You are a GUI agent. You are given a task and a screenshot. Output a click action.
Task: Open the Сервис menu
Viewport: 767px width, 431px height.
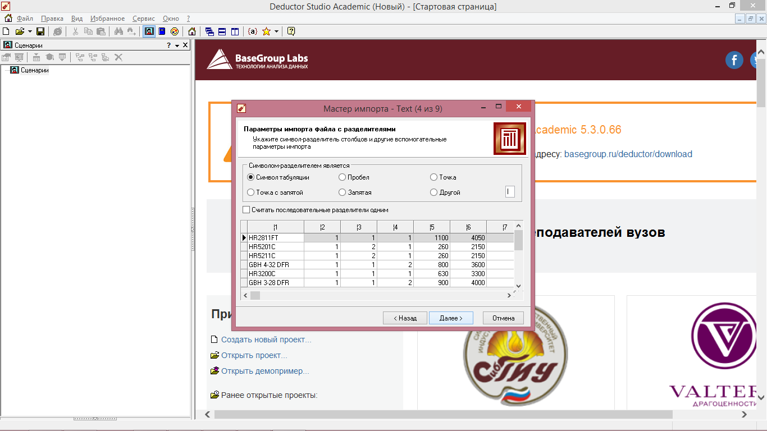144,19
